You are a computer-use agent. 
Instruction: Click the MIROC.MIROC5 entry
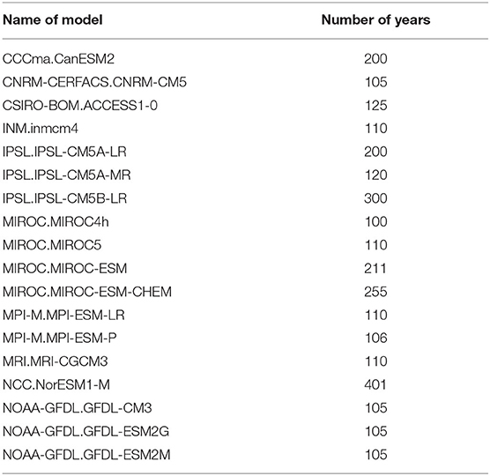pyautogui.click(x=52, y=245)
